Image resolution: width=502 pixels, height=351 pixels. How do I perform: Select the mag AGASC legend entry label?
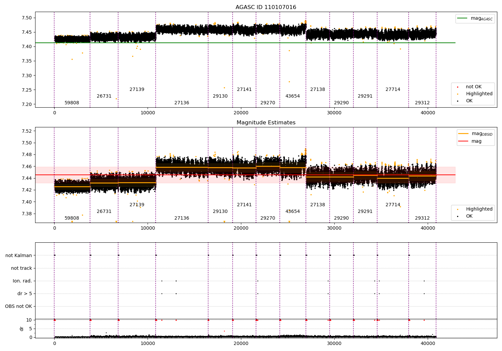[482, 19]
